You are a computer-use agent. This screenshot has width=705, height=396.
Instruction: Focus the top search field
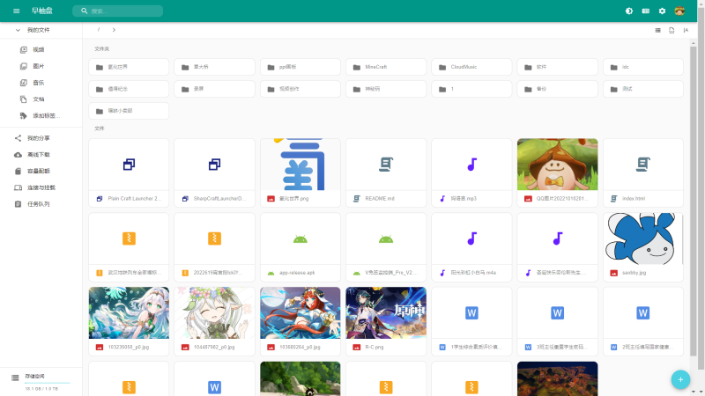118,11
